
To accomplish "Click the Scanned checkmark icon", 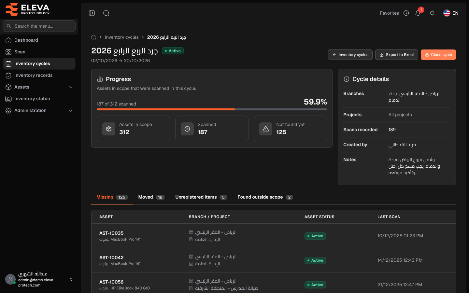I will [x=187, y=129].
